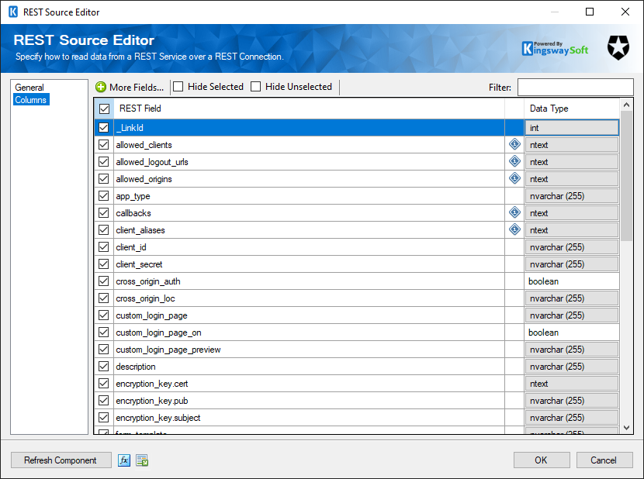Open data type dropdown for encryption_key.cert
The width and height of the screenshot is (644, 479).
pos(572,384)
